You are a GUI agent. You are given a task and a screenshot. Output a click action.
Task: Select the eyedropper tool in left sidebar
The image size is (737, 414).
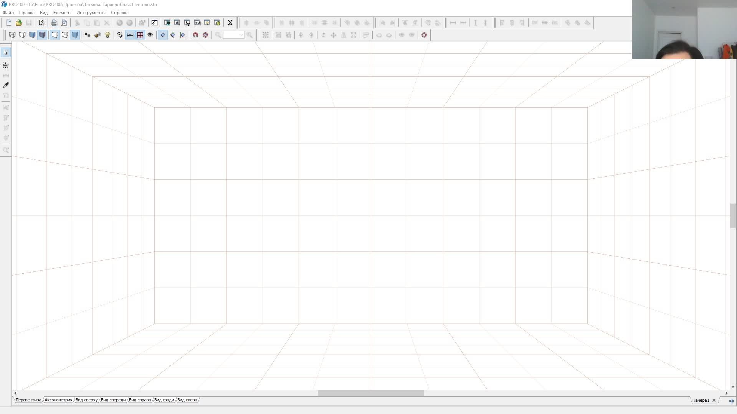click(6, 85)
